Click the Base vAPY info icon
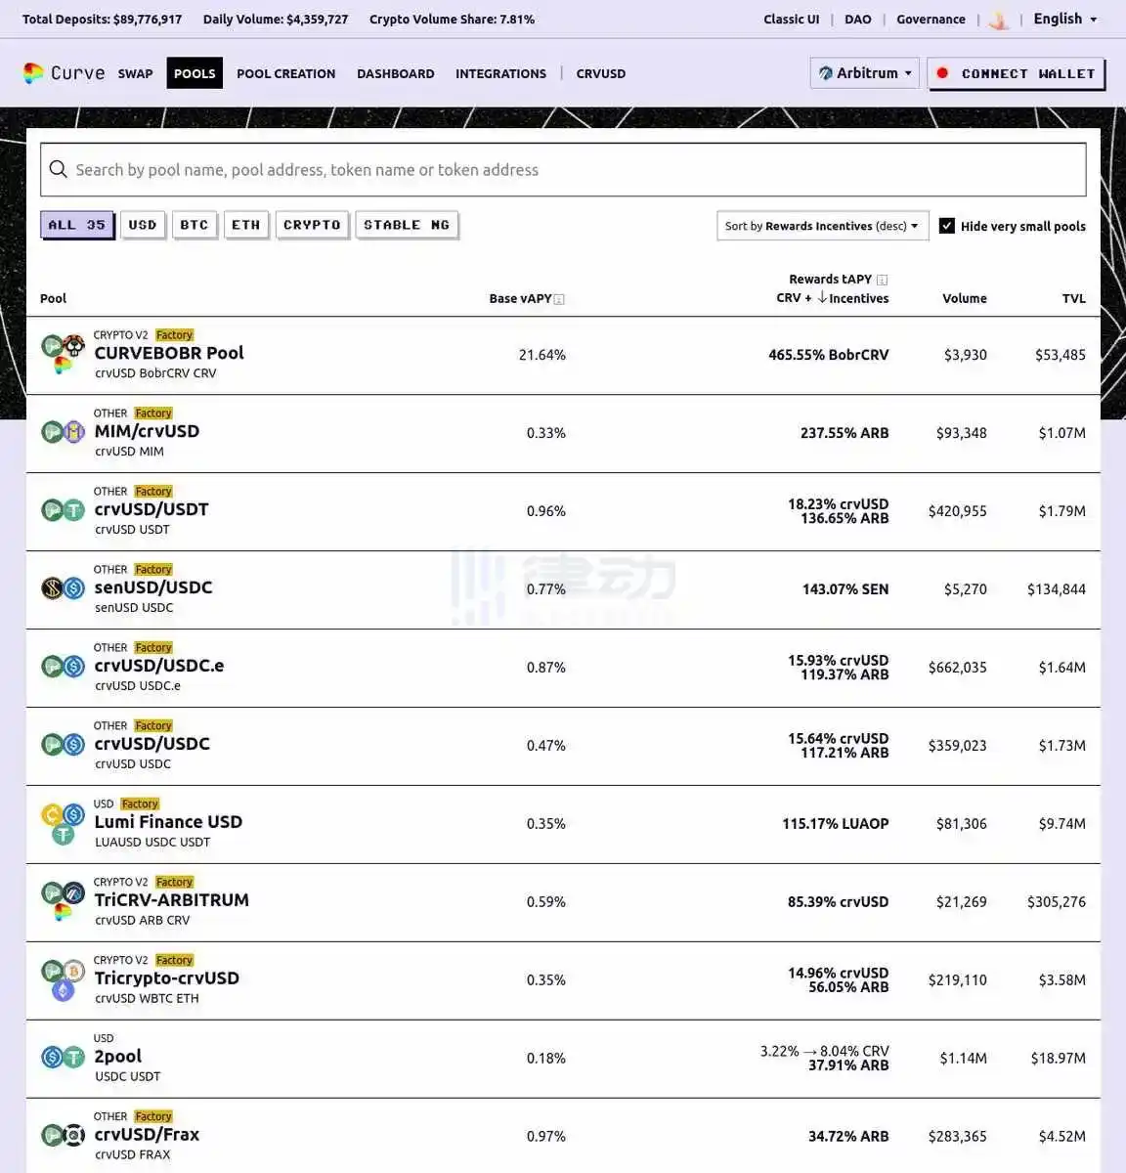The height and width of the screenshot is (1173, 1126). [x=559, y=299]
